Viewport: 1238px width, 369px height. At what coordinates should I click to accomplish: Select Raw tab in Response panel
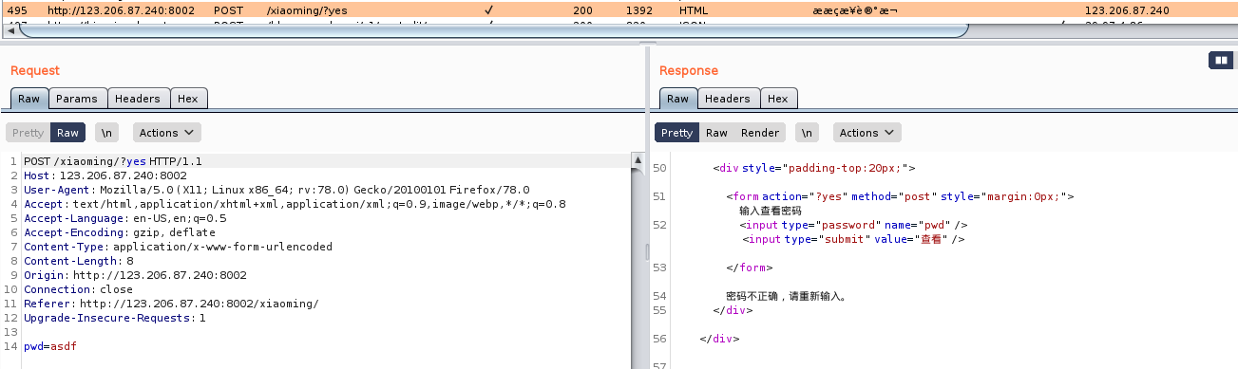(677, 99)
